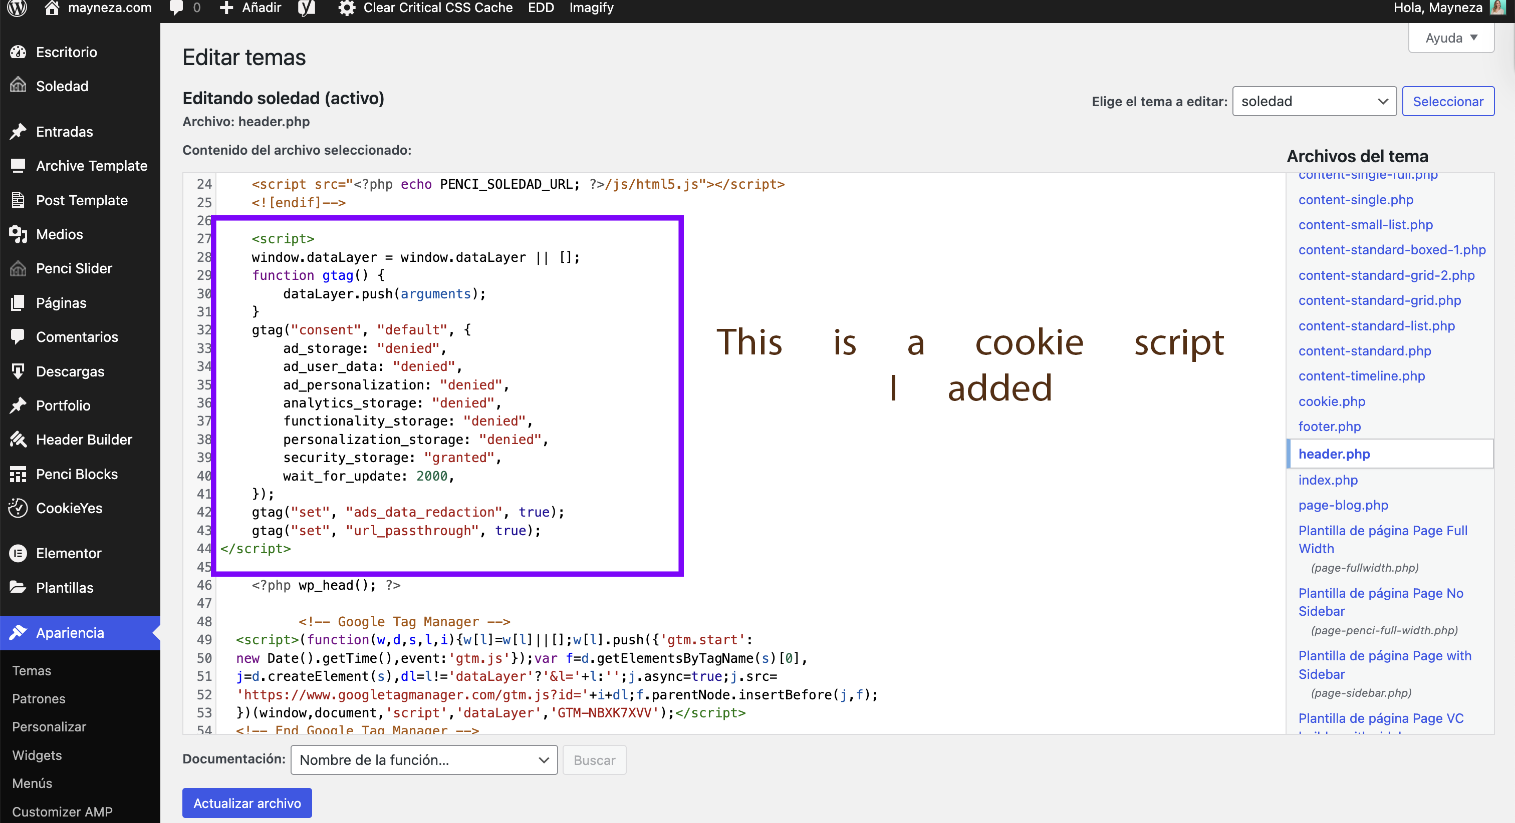Open the Descargas downloads icon
The height and width of the screenshot is (823, 1515).
18,371
